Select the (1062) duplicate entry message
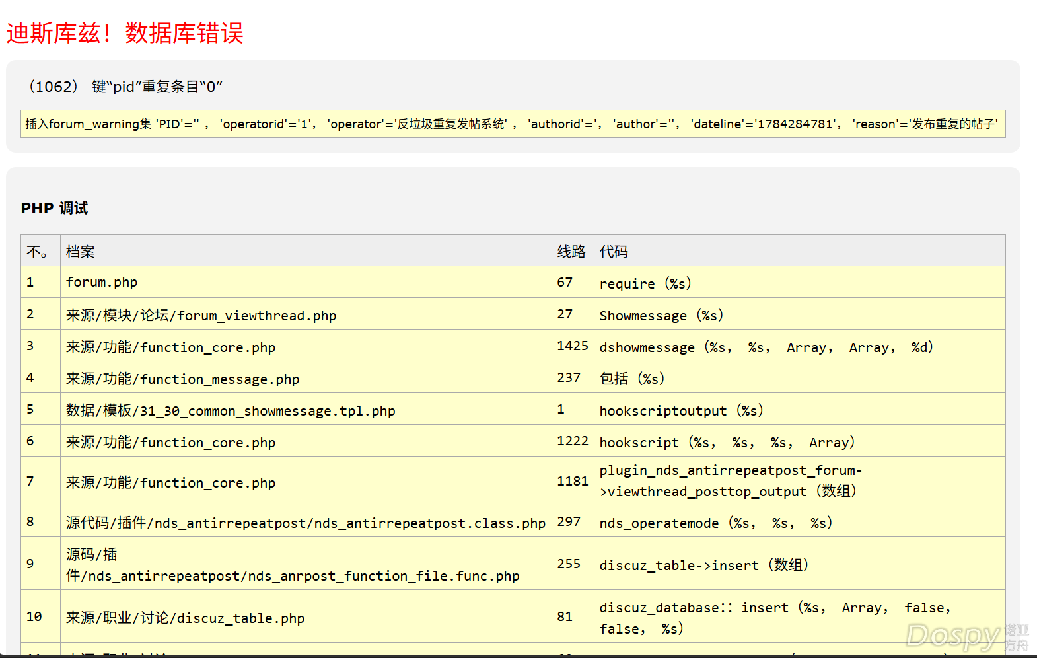This screenshot has width=1037, height=658. (125, 87)
